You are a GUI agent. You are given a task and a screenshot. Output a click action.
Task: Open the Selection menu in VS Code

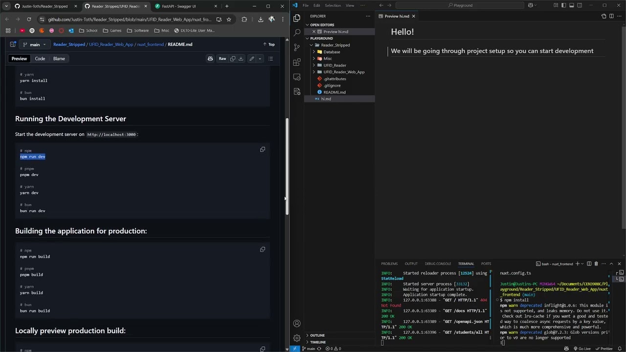[333, 5]
